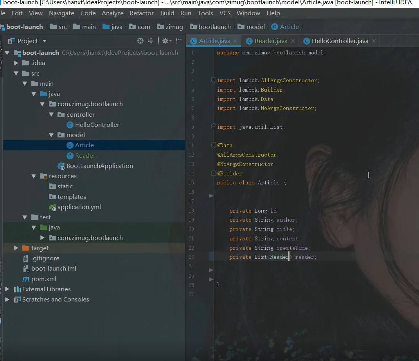Viewport: 419px width, 361px height.
Task: Open the Window menu
Action: [x=248, y=13]
